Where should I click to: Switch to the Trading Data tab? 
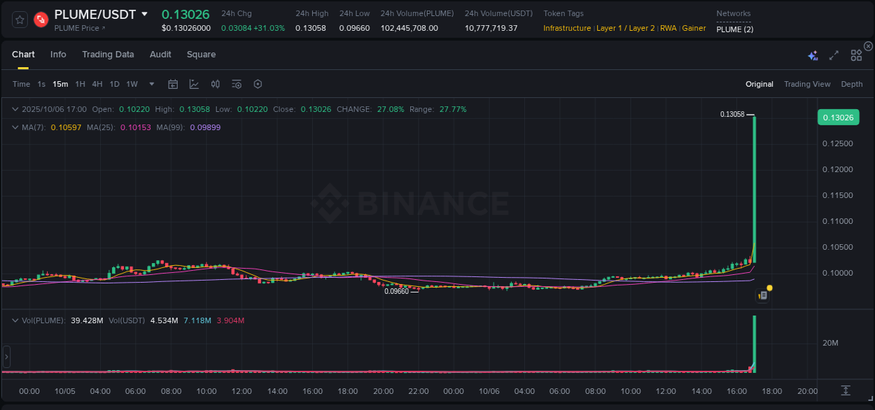(x=108, y=54)
